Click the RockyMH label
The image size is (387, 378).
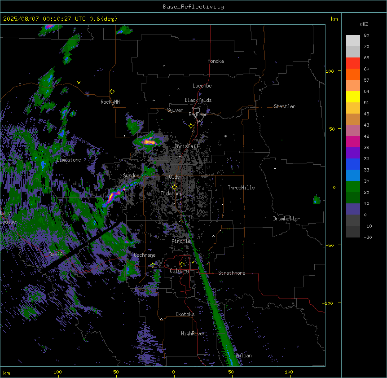(110, 102)
